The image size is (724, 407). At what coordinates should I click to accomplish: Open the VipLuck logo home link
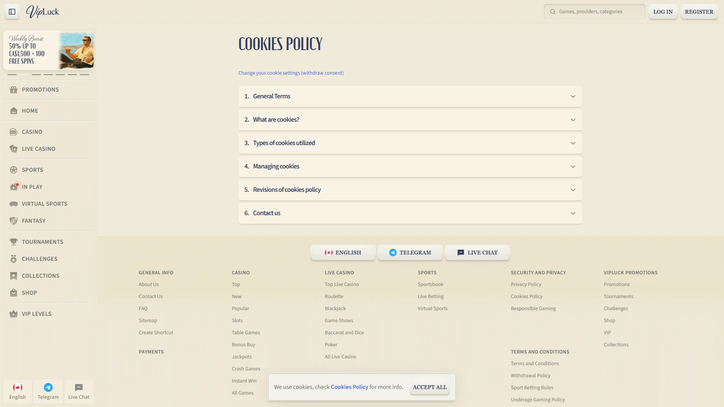click(x=42, y=12)
